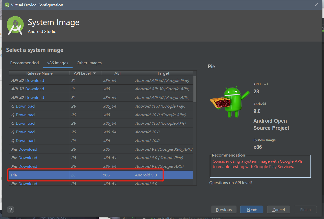The image size is (324, 219).
Task: Click the System Image value x86 in details
Action: pos(258,147)
